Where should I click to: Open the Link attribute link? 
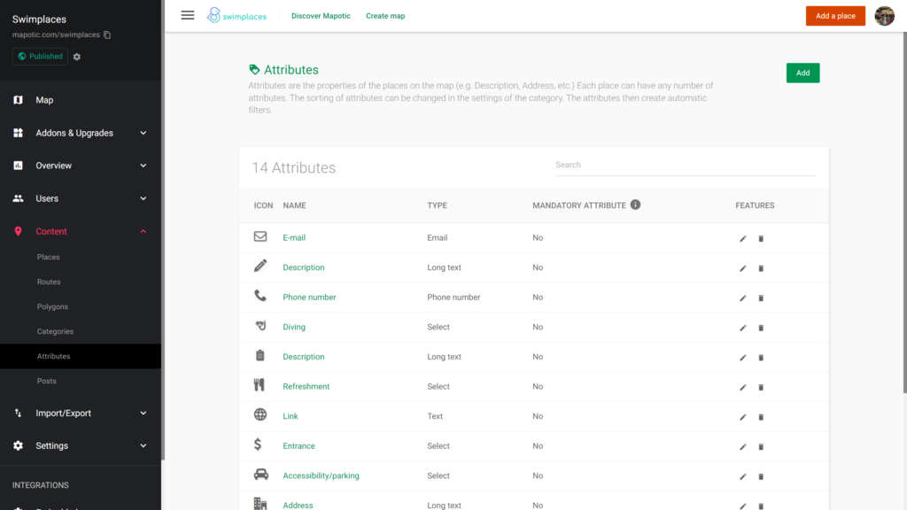[x=291, y=416]
